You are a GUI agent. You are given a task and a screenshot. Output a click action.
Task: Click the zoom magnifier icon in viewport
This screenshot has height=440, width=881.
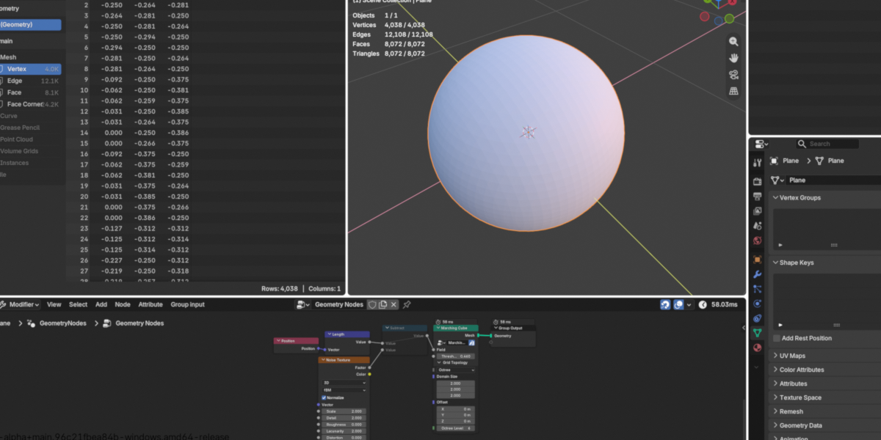[x=733, y=42]
